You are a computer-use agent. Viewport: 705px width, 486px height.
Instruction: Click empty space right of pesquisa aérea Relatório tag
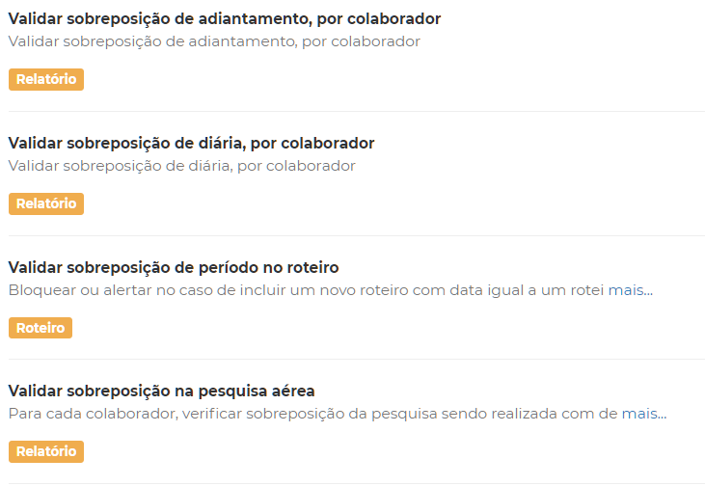coord(386,451)
